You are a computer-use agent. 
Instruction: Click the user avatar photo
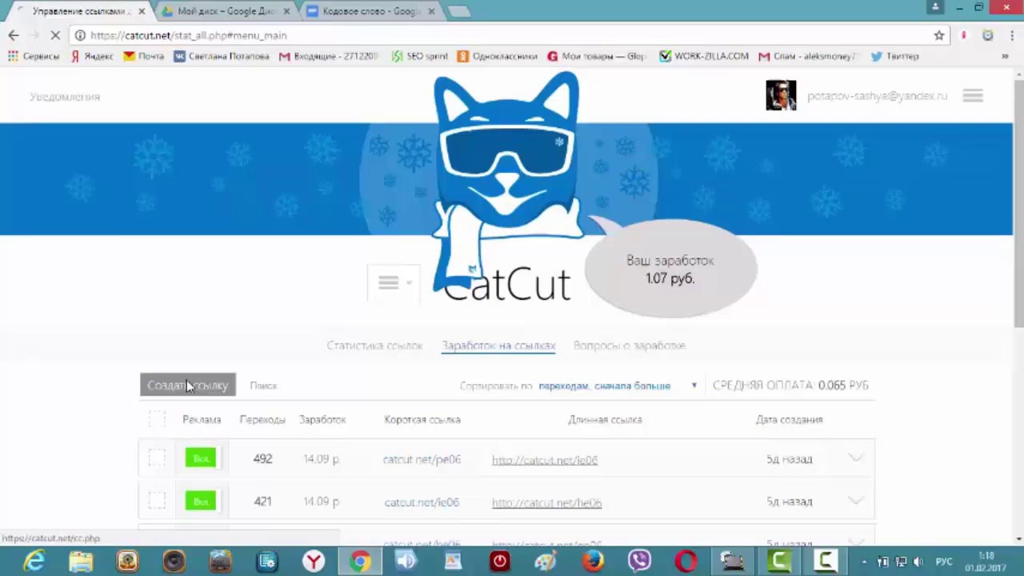point(781,95)
